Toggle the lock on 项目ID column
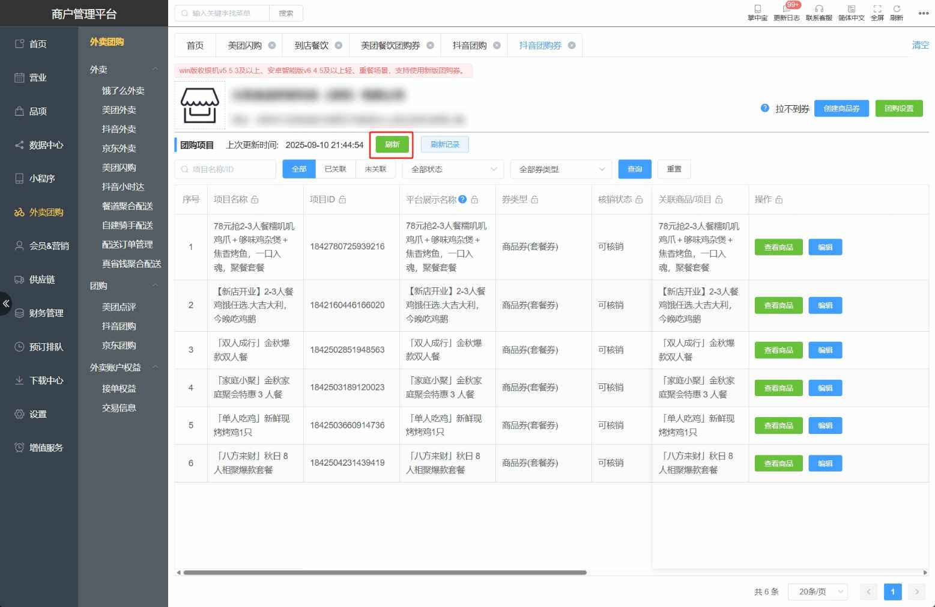The height and width of the screenshot is (607, 935). pos(342,200)
